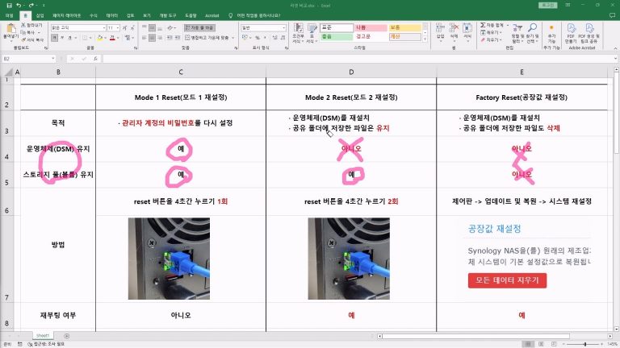Click the Decrease Decimal icon

point(283,38)
